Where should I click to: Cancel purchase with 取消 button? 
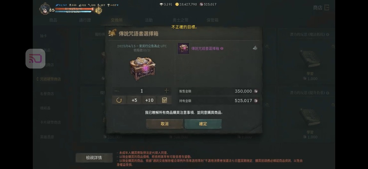[164, 124]
